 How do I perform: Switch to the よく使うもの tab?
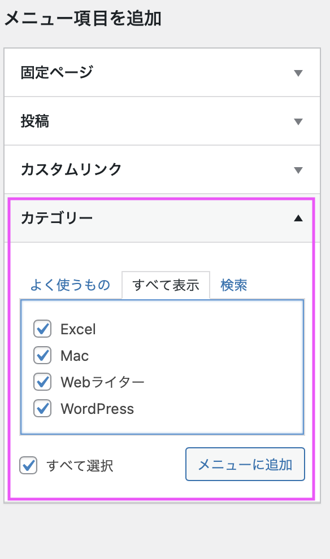pyautogui.click(x=70, y=285)
